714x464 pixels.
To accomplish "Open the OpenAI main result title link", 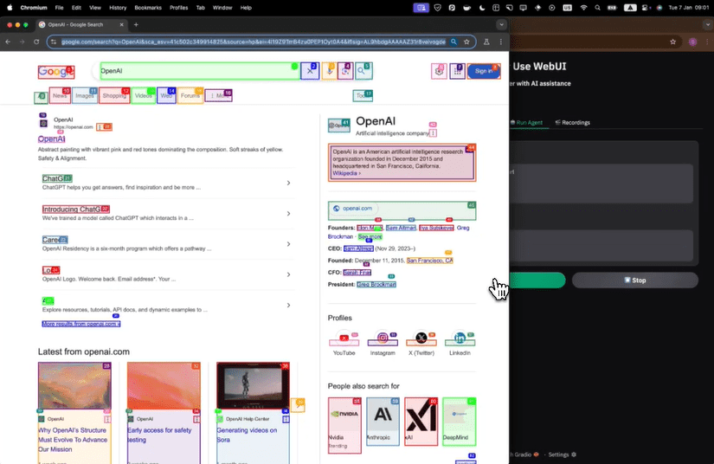I will pos(51,139).
